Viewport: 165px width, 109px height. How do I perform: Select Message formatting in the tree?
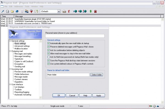(x=23, y=56)
